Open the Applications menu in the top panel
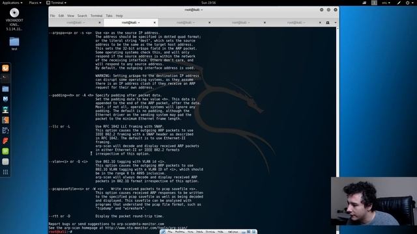This screenshot has width=417, height=234. pos(12,3)
